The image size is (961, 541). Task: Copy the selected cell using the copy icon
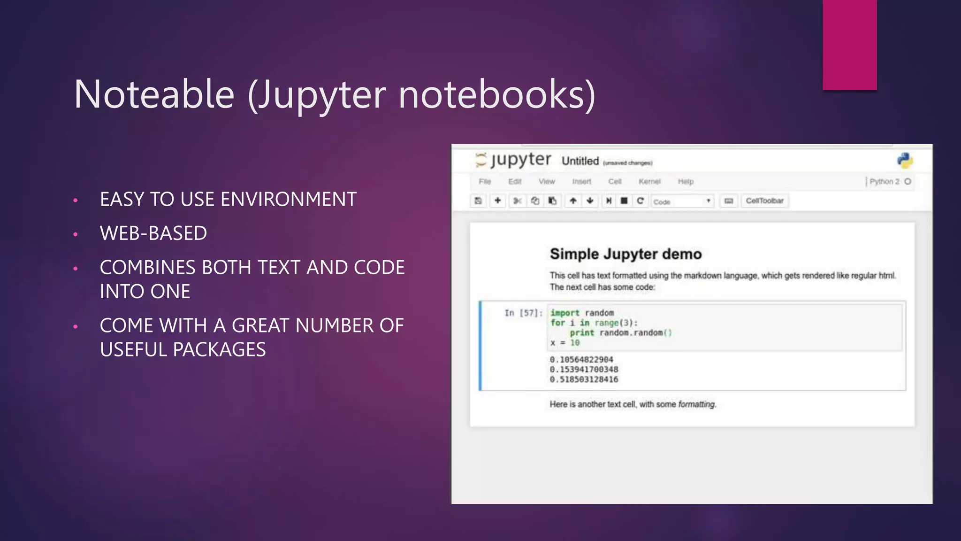(535, 201)
